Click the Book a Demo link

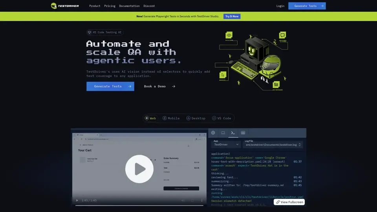point(155,86)
